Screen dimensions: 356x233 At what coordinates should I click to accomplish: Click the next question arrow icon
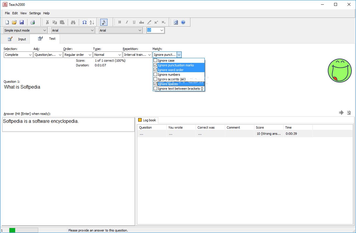(x=341, y=113)
